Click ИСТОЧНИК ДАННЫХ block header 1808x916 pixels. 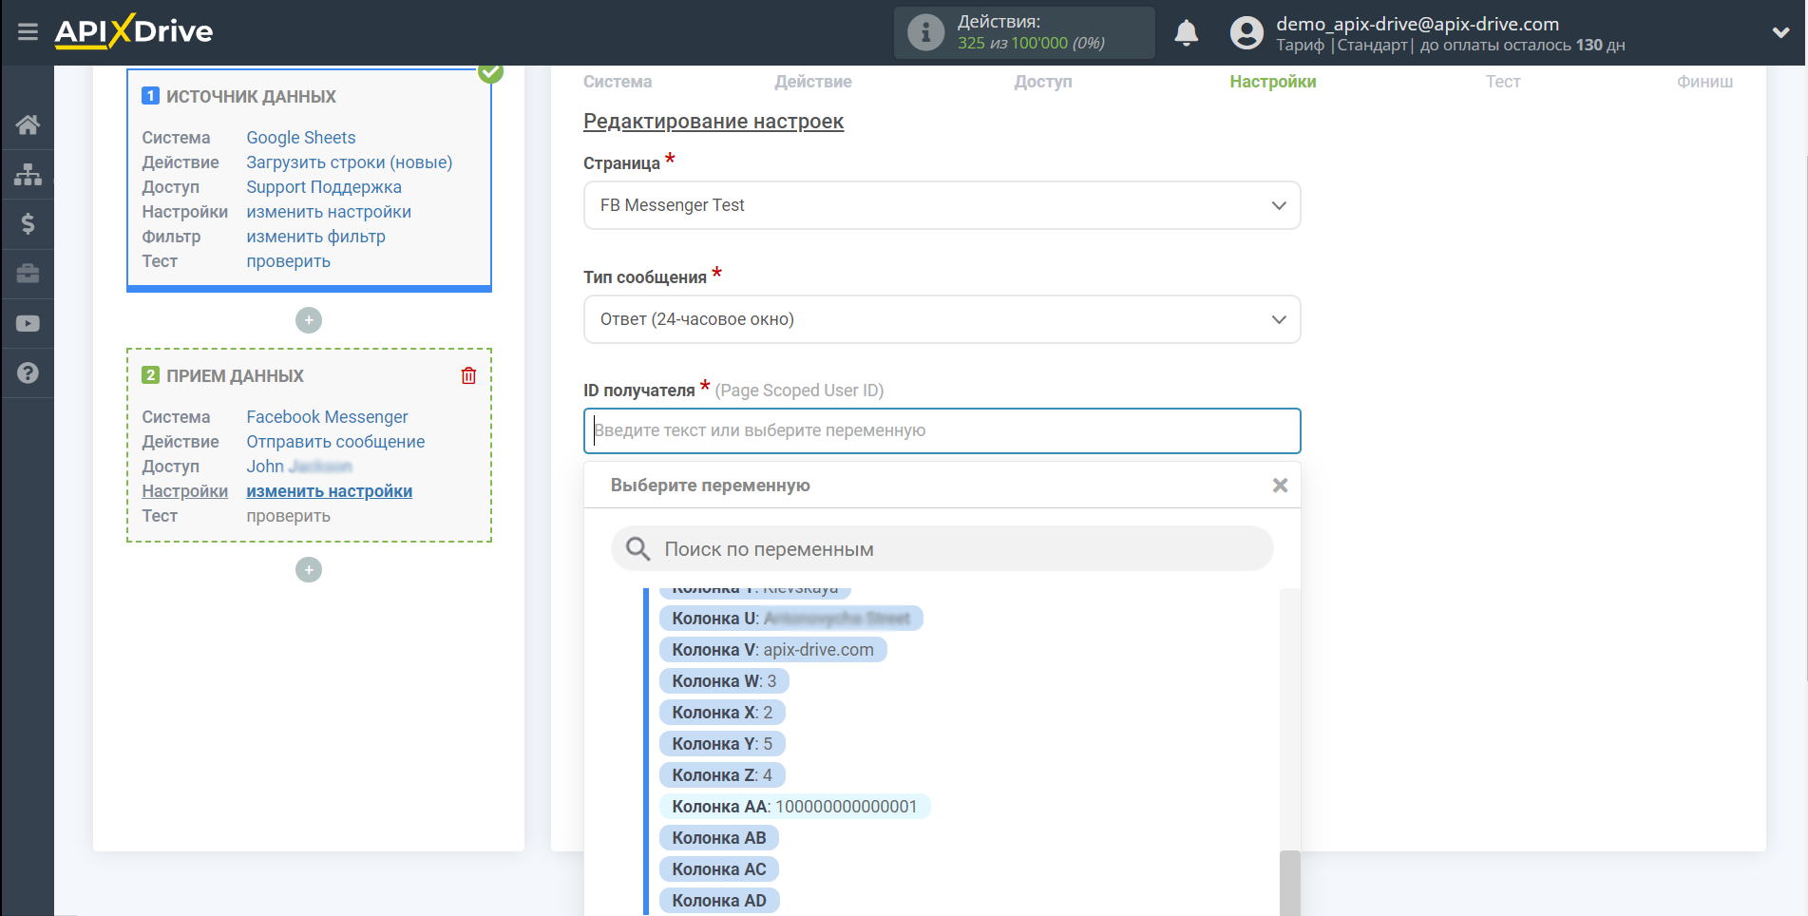[251, 96]
